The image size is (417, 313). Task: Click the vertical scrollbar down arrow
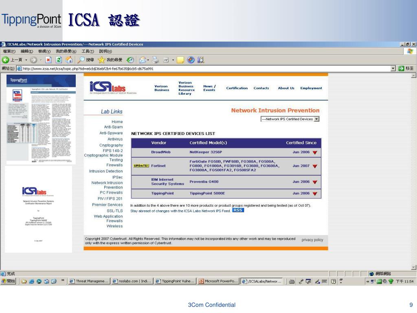[x=414, y=267]
